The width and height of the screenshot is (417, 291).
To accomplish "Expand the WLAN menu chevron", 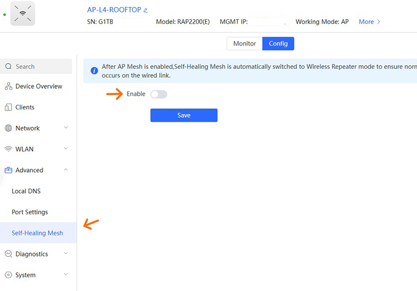I will coord(66,149).
